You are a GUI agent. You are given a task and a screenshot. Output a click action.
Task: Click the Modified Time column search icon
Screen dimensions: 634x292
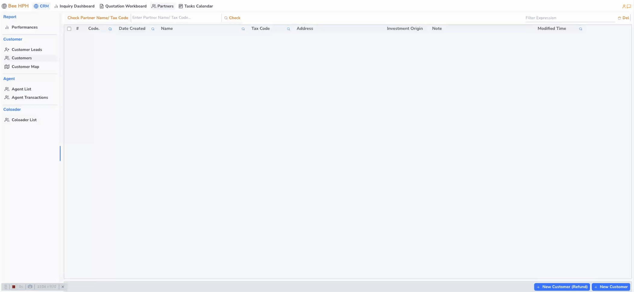[580, 29]
